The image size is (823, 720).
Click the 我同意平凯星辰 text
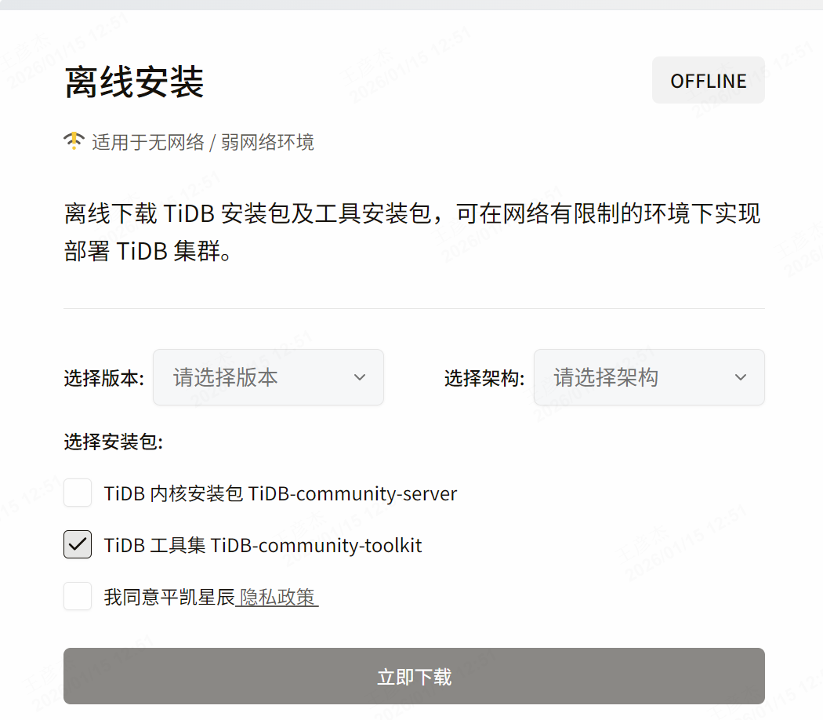pyautogui.click(x=169, y=598)
